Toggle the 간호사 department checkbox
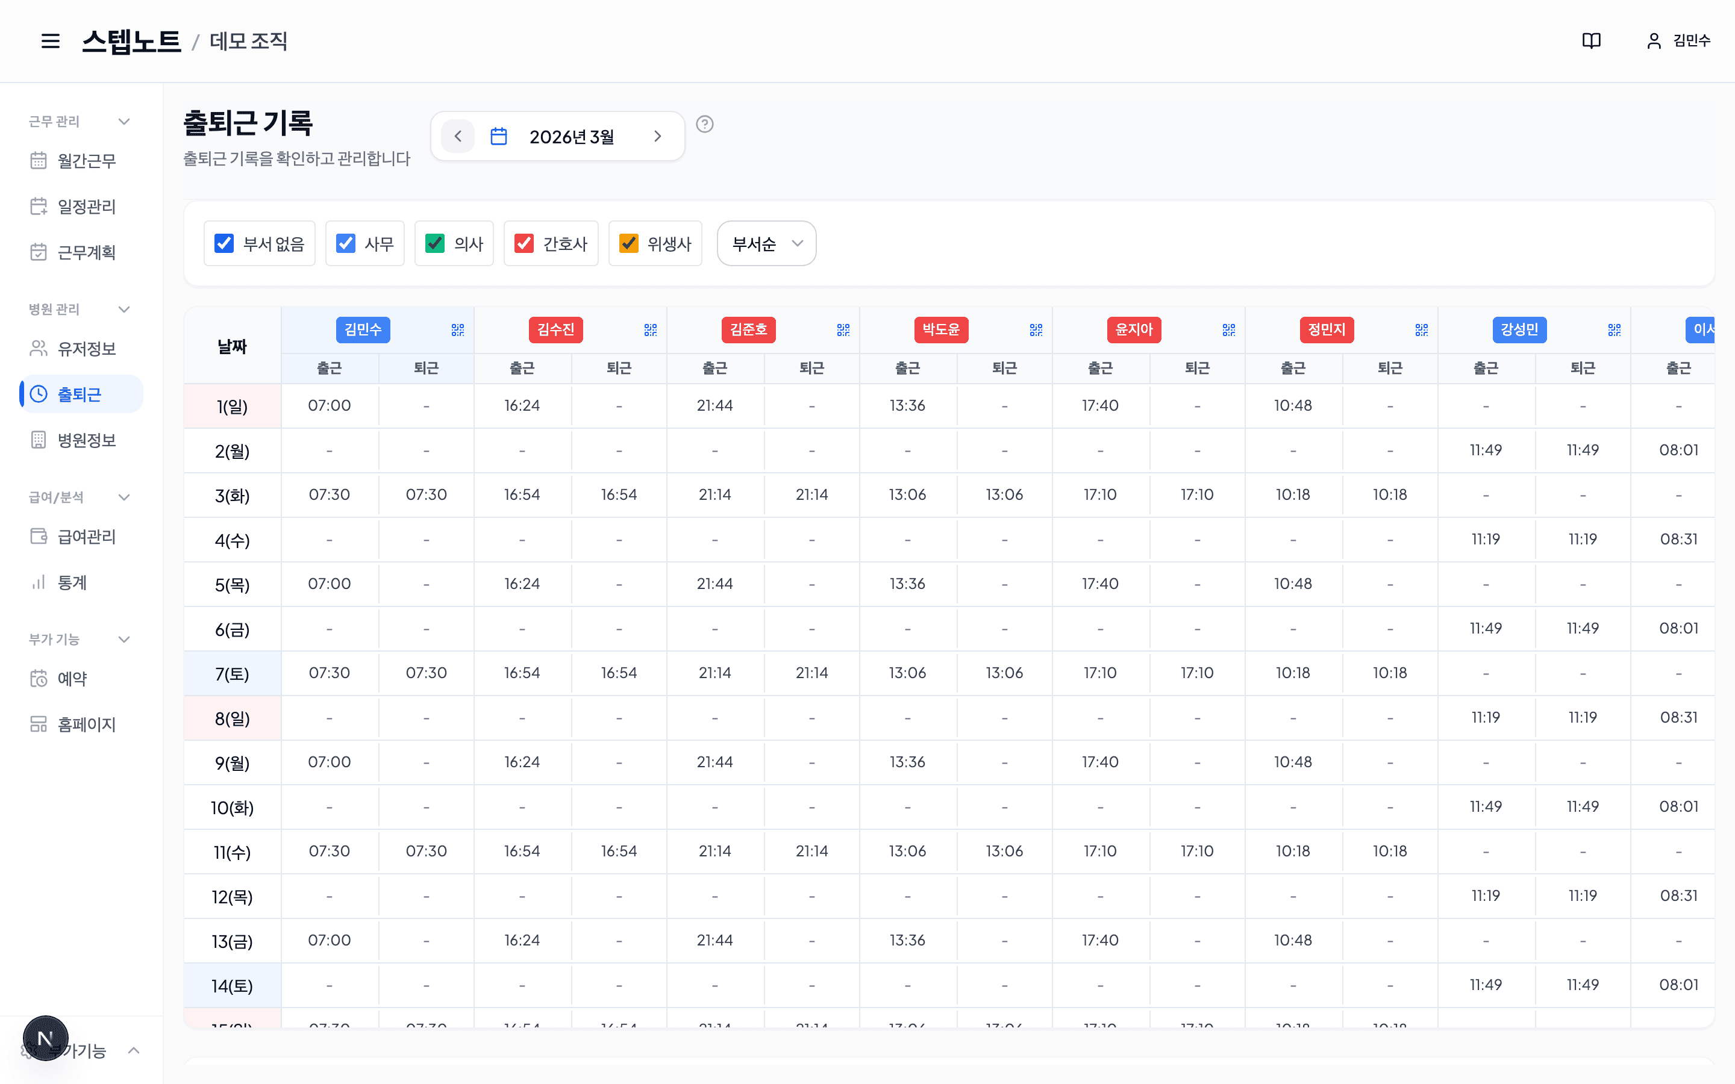The image size is (1735, 1084). 524,244
